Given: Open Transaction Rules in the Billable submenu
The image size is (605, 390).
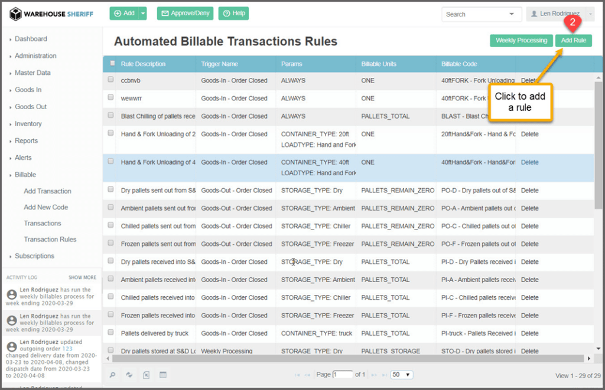Looking at the screenshot, I should click(50, 240).
